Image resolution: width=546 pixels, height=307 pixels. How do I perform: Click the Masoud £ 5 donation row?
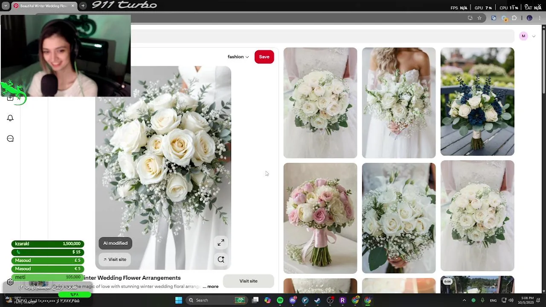tap(48, 261)
